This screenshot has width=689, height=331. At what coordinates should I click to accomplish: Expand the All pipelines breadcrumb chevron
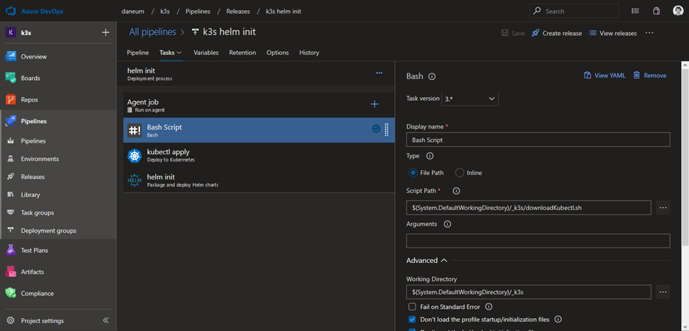(x=183, y=32)
